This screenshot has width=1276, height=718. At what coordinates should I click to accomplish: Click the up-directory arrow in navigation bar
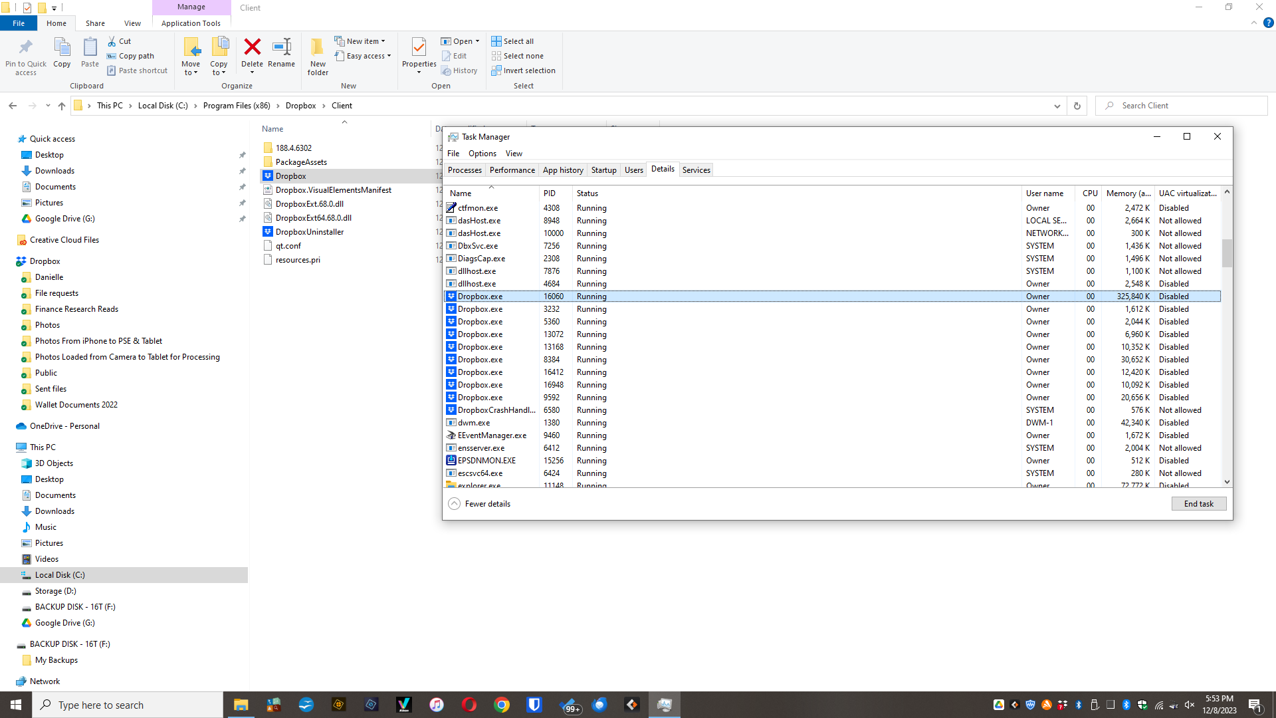coord(62,106)
